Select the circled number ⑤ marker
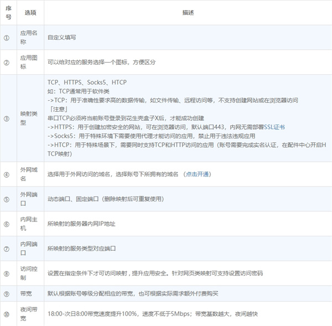 7,199
